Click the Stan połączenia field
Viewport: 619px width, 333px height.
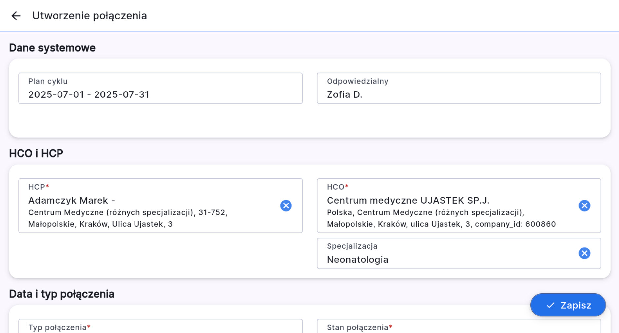[x=459, y=327]
